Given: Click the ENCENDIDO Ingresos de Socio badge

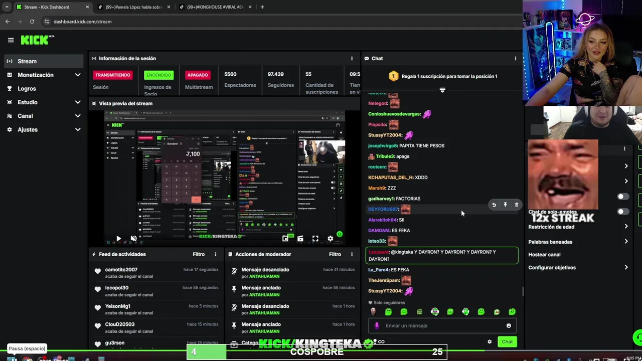Looking at the screenshot, I should tap(158, 75).
